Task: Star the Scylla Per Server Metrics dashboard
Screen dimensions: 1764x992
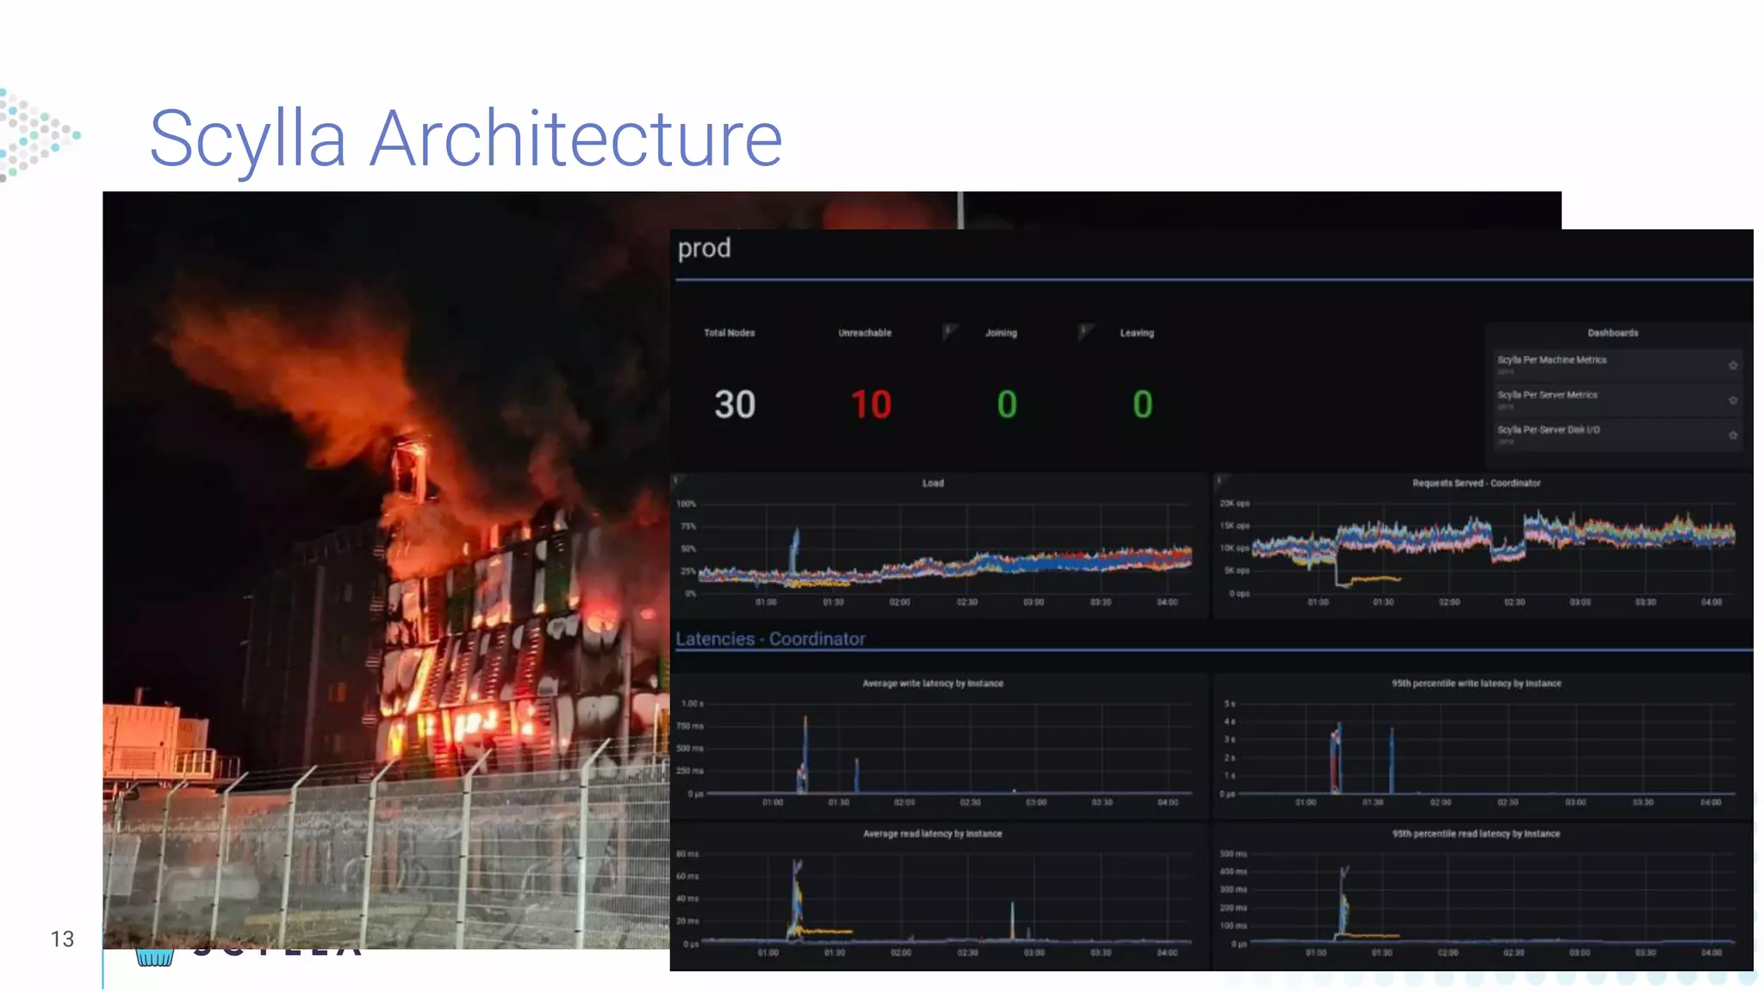Action: pyautogui.click(x=1733, y=400)
